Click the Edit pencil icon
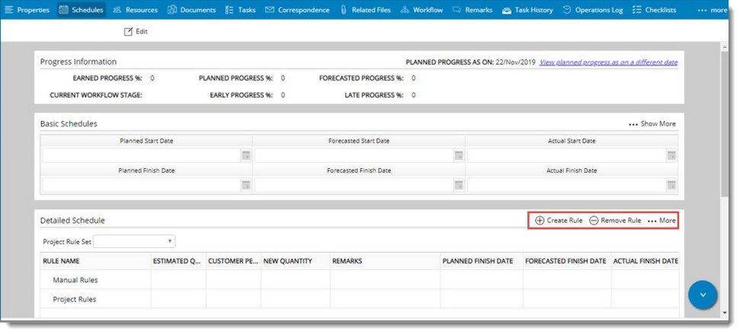740x334 pixels. (x=129, y=32)
